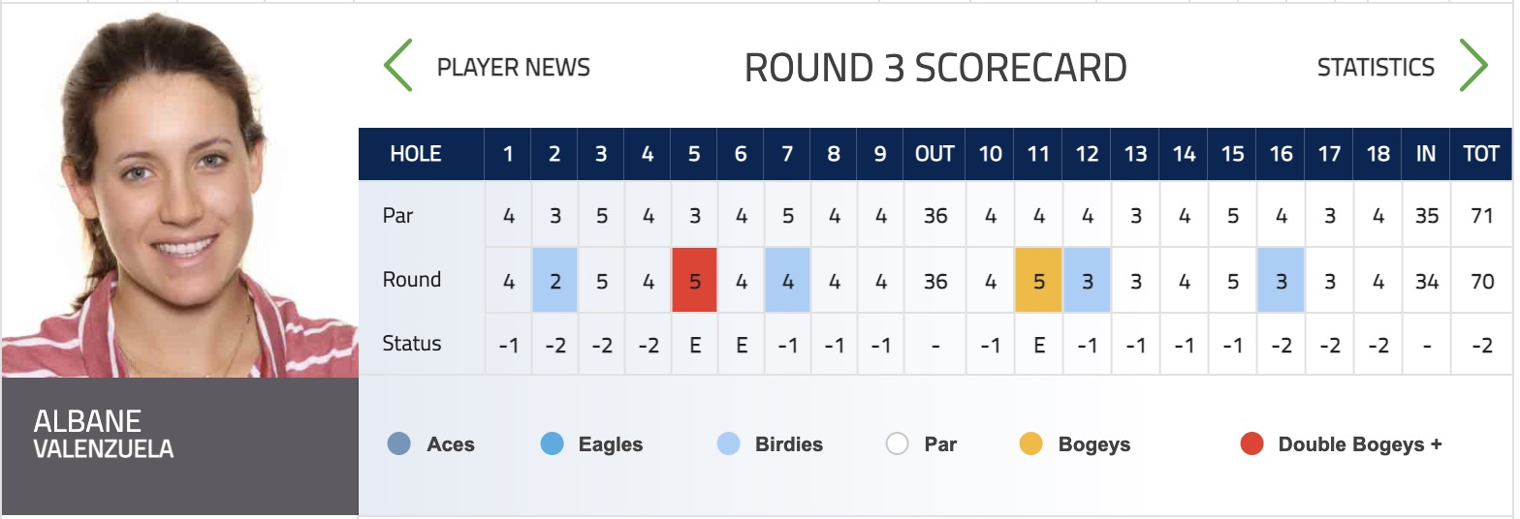
Task: Click the green left arrow beside Player News
Action: pos(398,66)
